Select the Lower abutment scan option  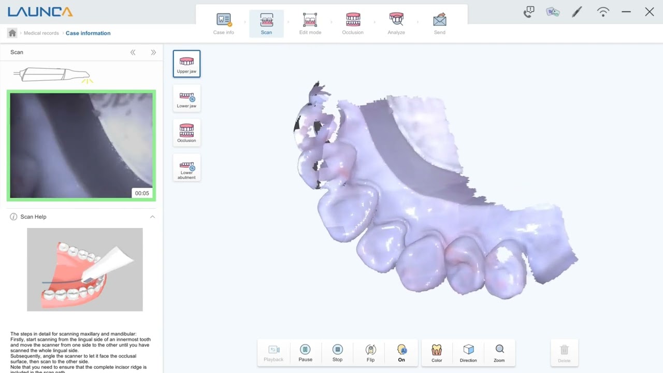[186, 168]
